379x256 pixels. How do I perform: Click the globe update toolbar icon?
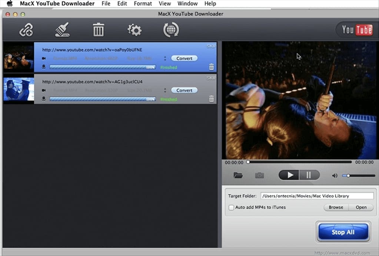point(171,30)
